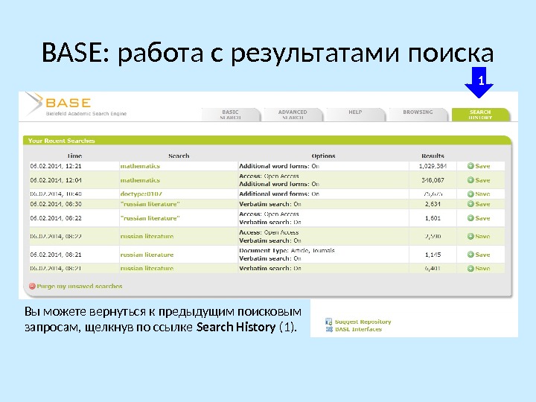This screenshot has height=402, width=536.
Task: Open the Basic Search tab
Action: pyautogui.click(x=230, y=115)
